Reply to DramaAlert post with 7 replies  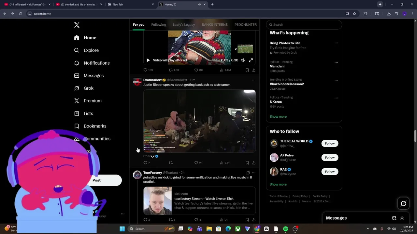click(146, 163)
